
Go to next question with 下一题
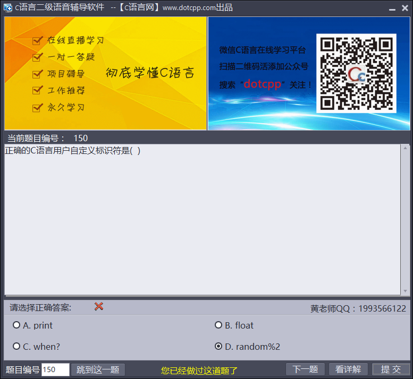pos(305,369)
